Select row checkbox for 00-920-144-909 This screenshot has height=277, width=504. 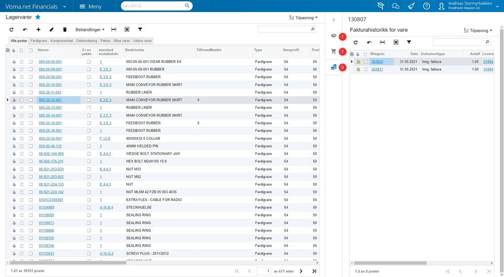(31, 154)
